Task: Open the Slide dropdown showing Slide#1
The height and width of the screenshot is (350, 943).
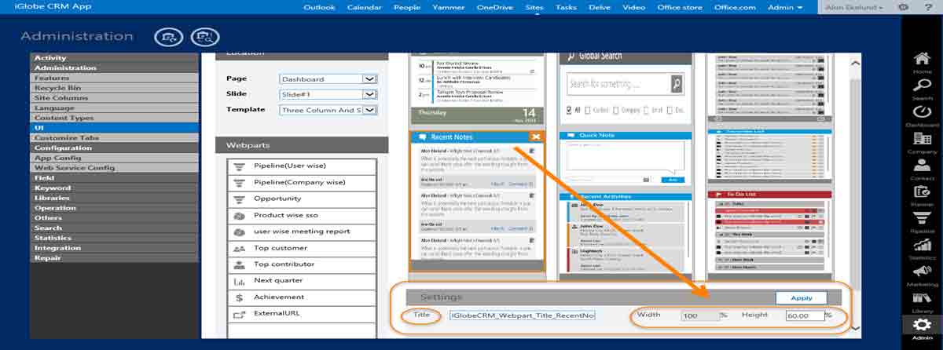Action: (328, 94)
